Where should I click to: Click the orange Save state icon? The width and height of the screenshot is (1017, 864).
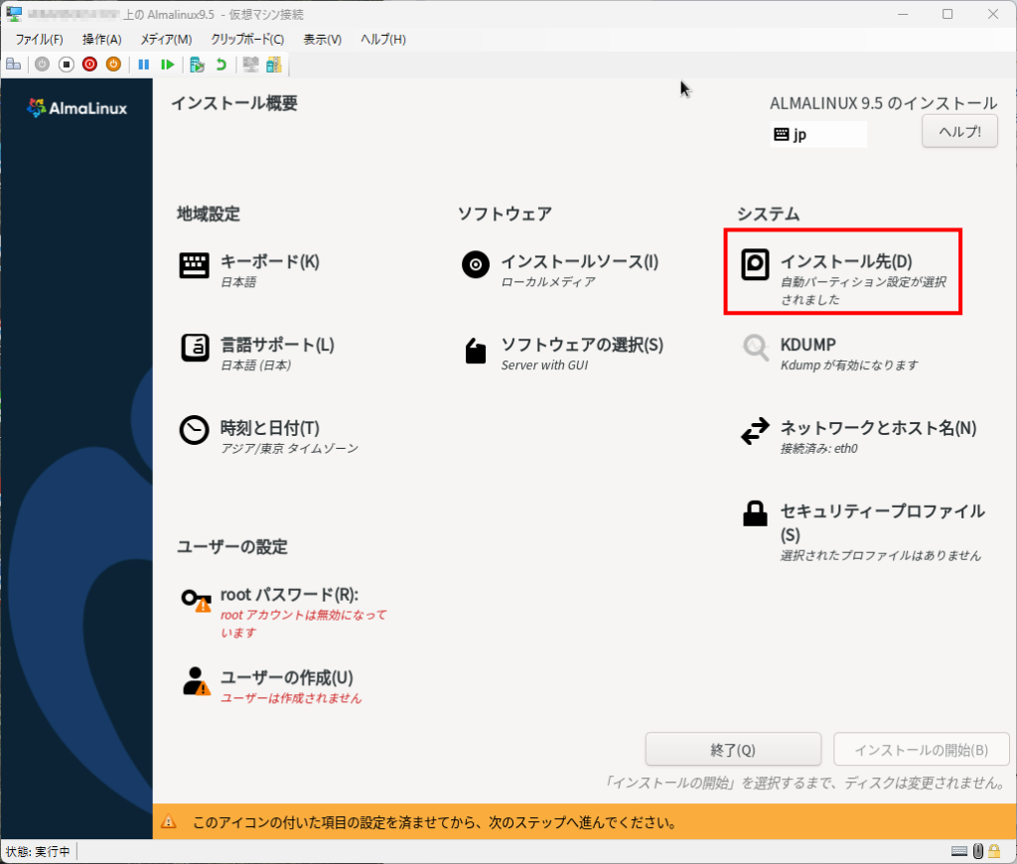coord(113,65)
